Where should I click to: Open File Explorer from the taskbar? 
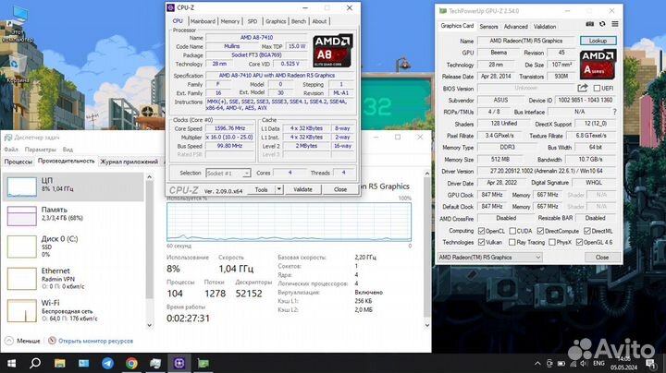(60, 363)
